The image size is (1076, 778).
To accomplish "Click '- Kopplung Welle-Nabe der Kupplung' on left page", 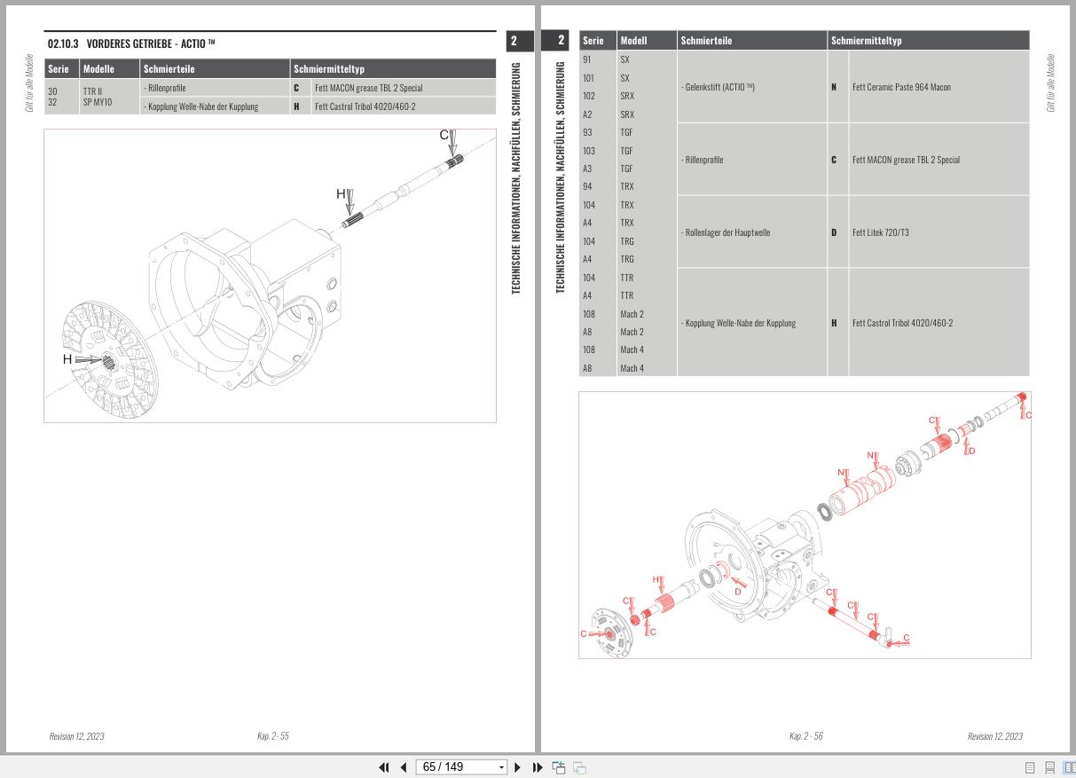I will tap(200, 106).
